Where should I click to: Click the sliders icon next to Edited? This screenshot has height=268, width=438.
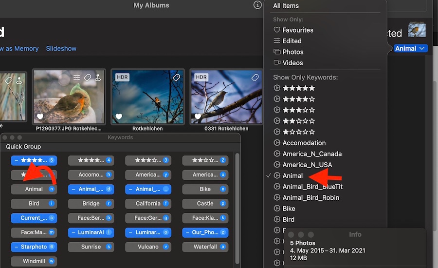(277, 41)
